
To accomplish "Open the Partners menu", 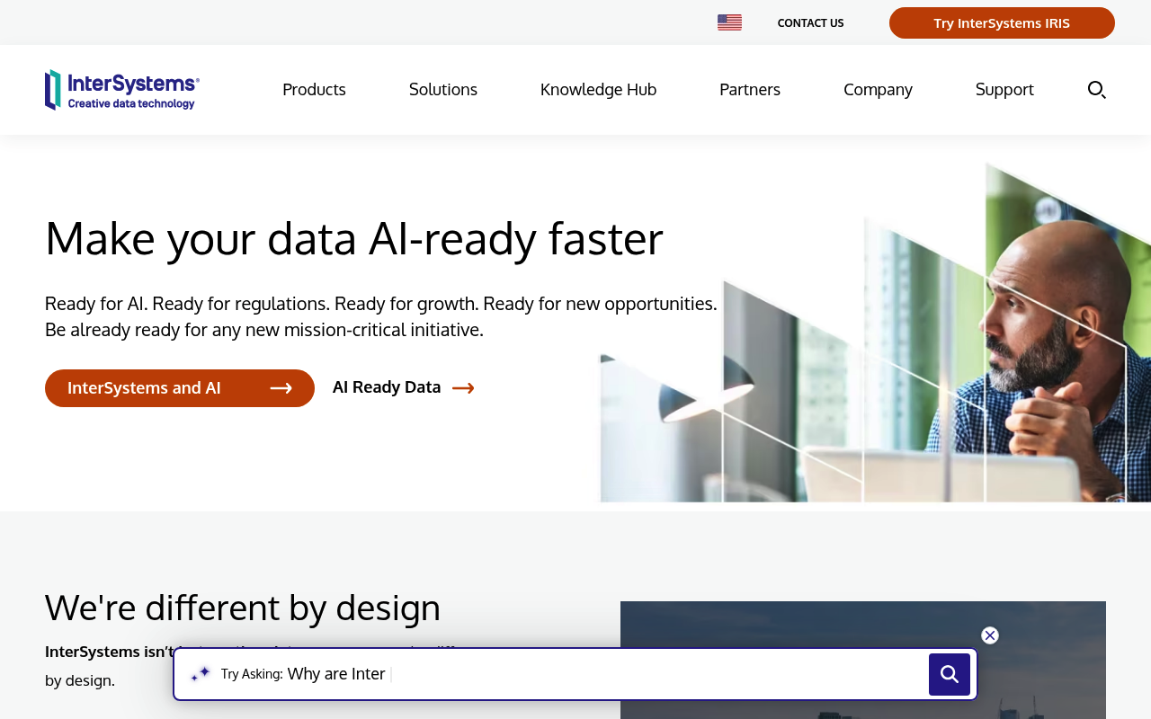I will pos(750,89).
